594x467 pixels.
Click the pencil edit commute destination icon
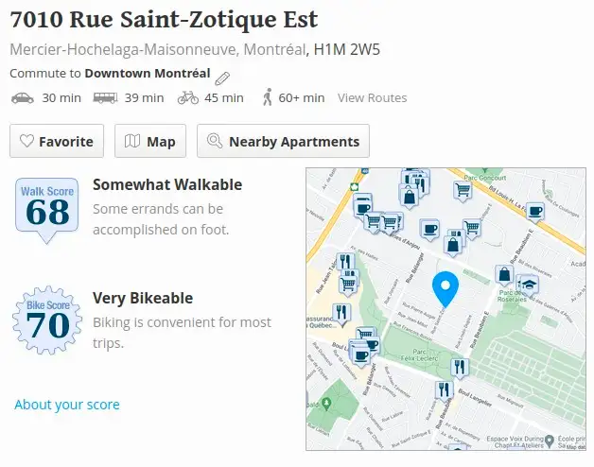(x=222, y=78)
